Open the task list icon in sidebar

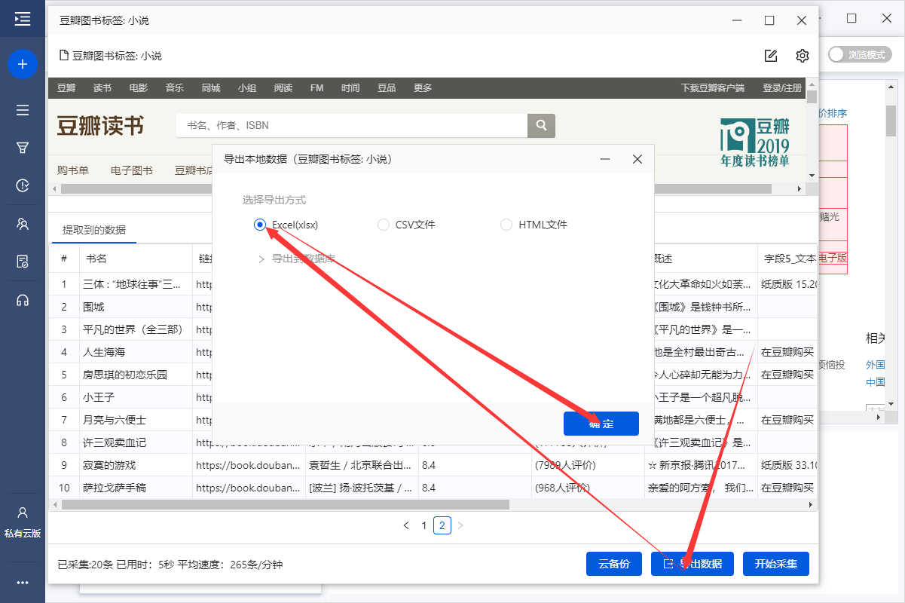click(x=23, y=110)
